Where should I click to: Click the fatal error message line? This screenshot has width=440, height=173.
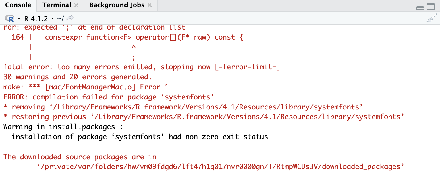(x=142, y=67)
